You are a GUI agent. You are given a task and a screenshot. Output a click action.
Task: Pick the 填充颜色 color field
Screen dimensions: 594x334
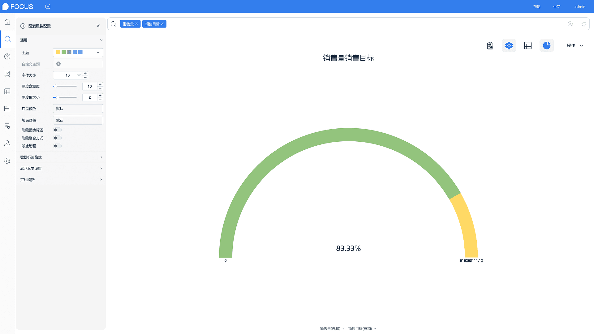(x=78, y=120)
